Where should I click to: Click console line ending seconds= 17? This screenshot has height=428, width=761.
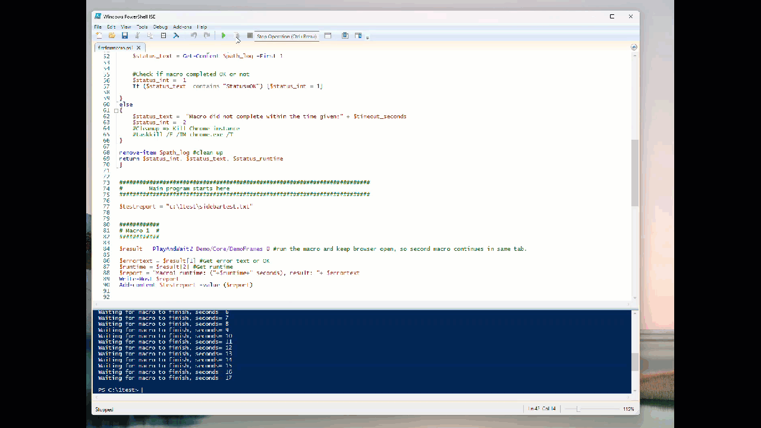tap(165, 378)
